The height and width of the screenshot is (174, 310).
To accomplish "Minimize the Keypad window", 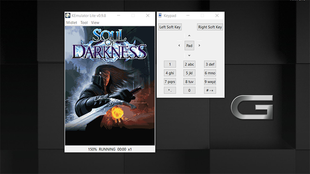I will 188,15.
